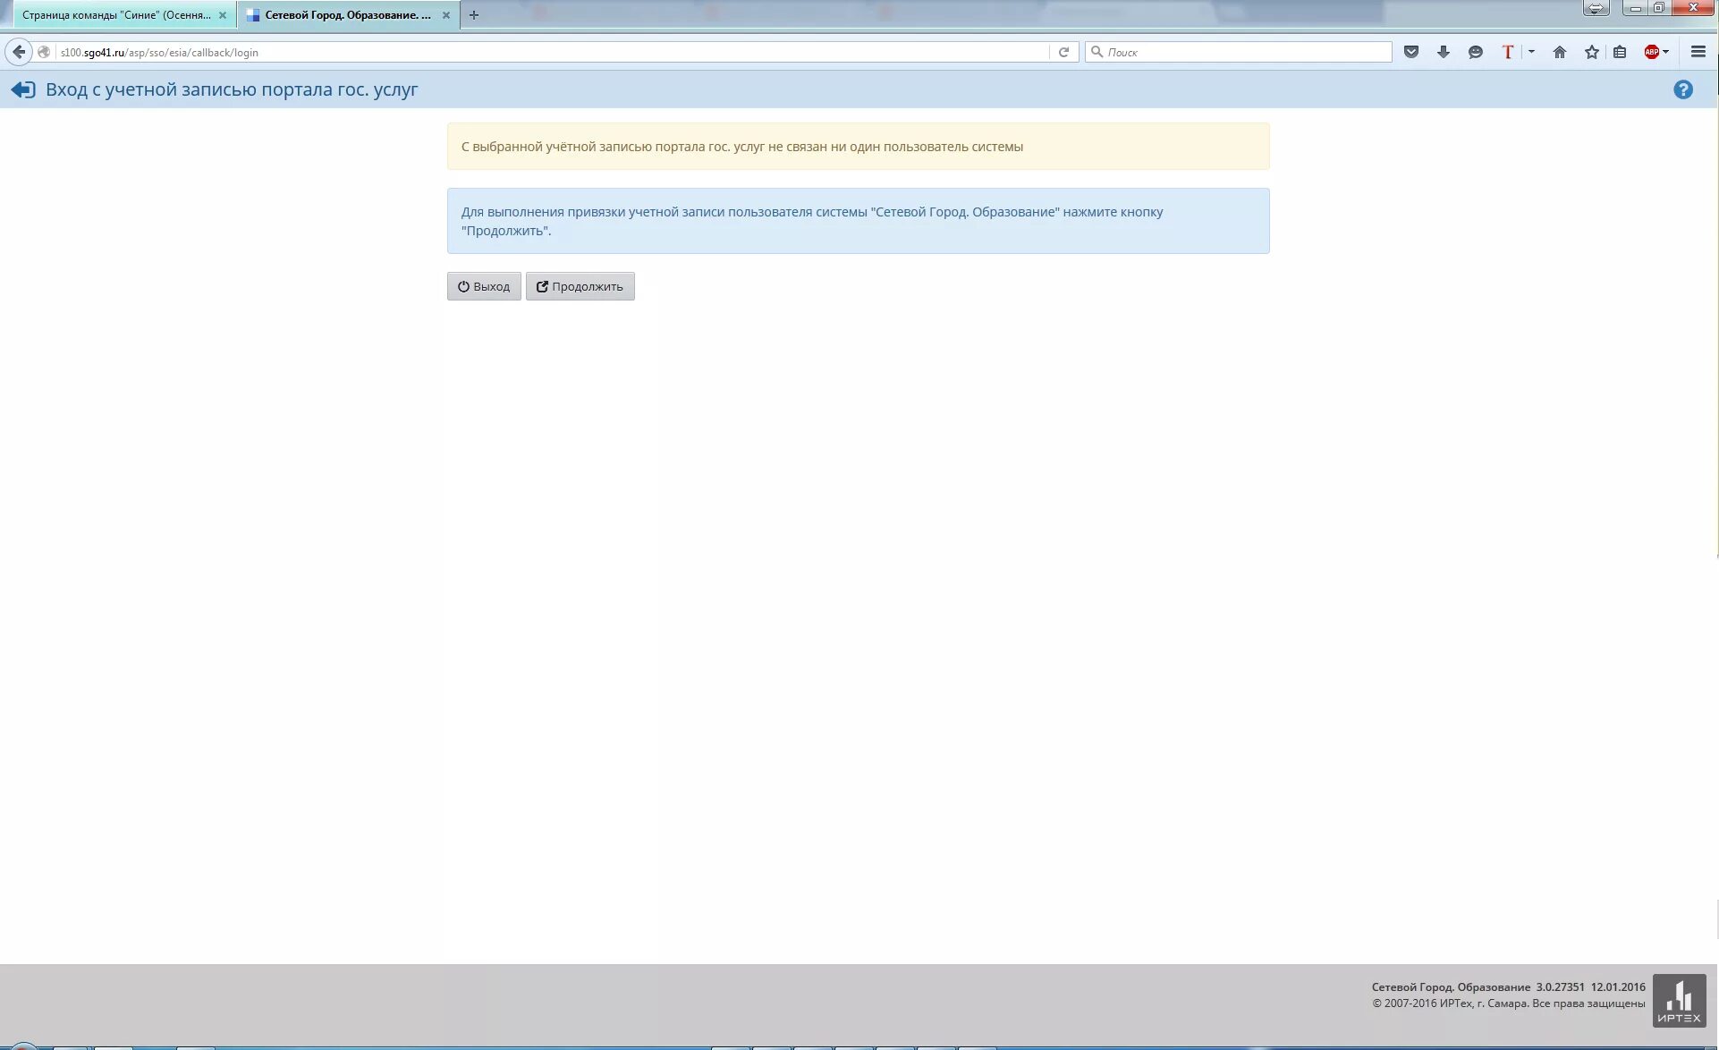Expand the dropdown next to red T icon
Viewport: 1719px width, 1050px height.
1531,52
